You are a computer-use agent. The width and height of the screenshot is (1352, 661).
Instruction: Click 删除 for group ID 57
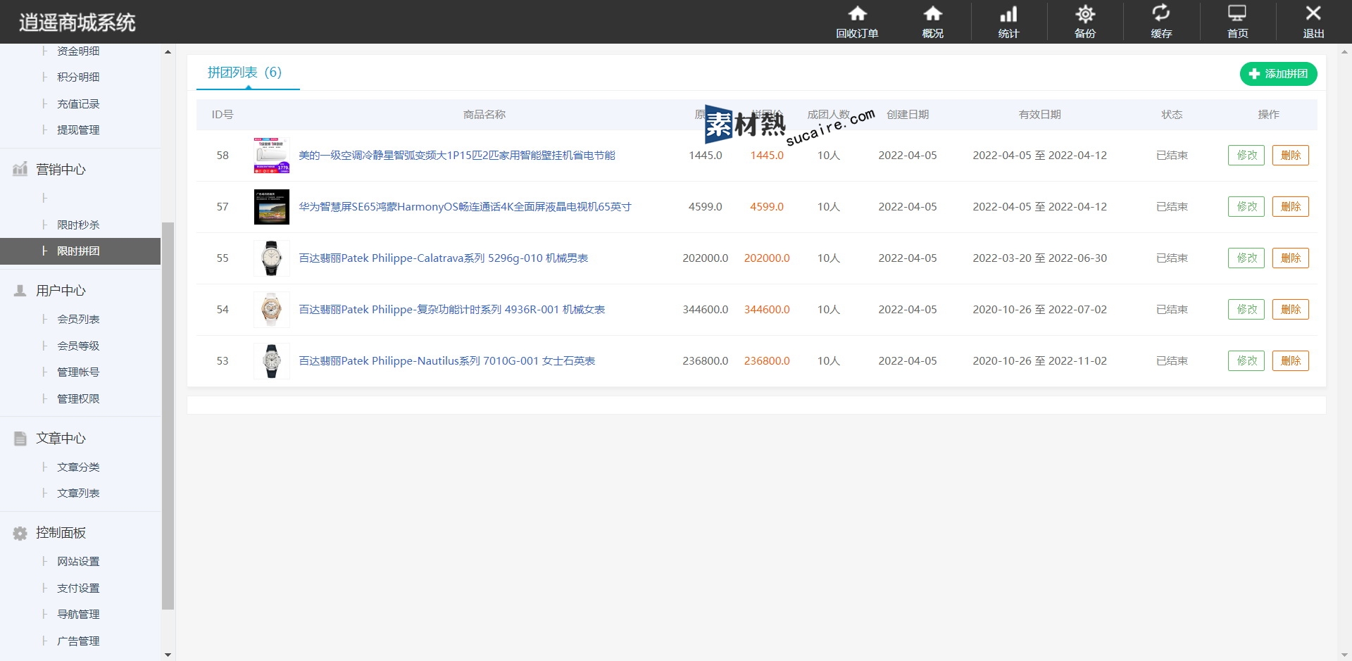point(1290,207)
